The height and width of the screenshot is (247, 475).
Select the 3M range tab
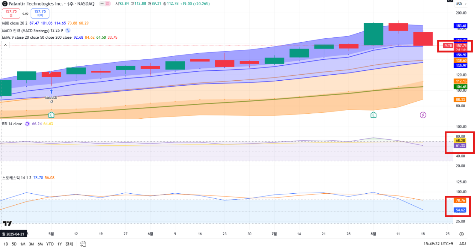pyautogui.click(x=31, y=244)
